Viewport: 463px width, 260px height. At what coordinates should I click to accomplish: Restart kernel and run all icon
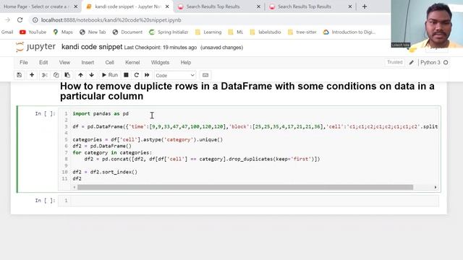(147, 75)
